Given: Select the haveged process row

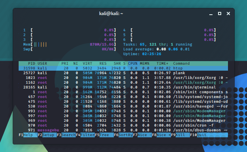Looking at the screenshot, I should click(123, 106).
